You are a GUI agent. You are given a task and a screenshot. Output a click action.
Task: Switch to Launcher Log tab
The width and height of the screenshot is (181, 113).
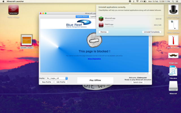[93, 16]
